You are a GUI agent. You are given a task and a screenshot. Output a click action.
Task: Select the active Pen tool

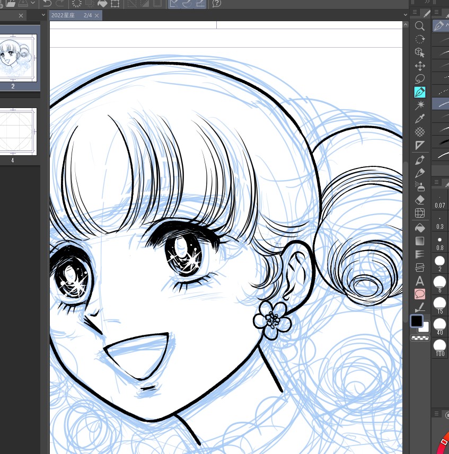[419, 92]
